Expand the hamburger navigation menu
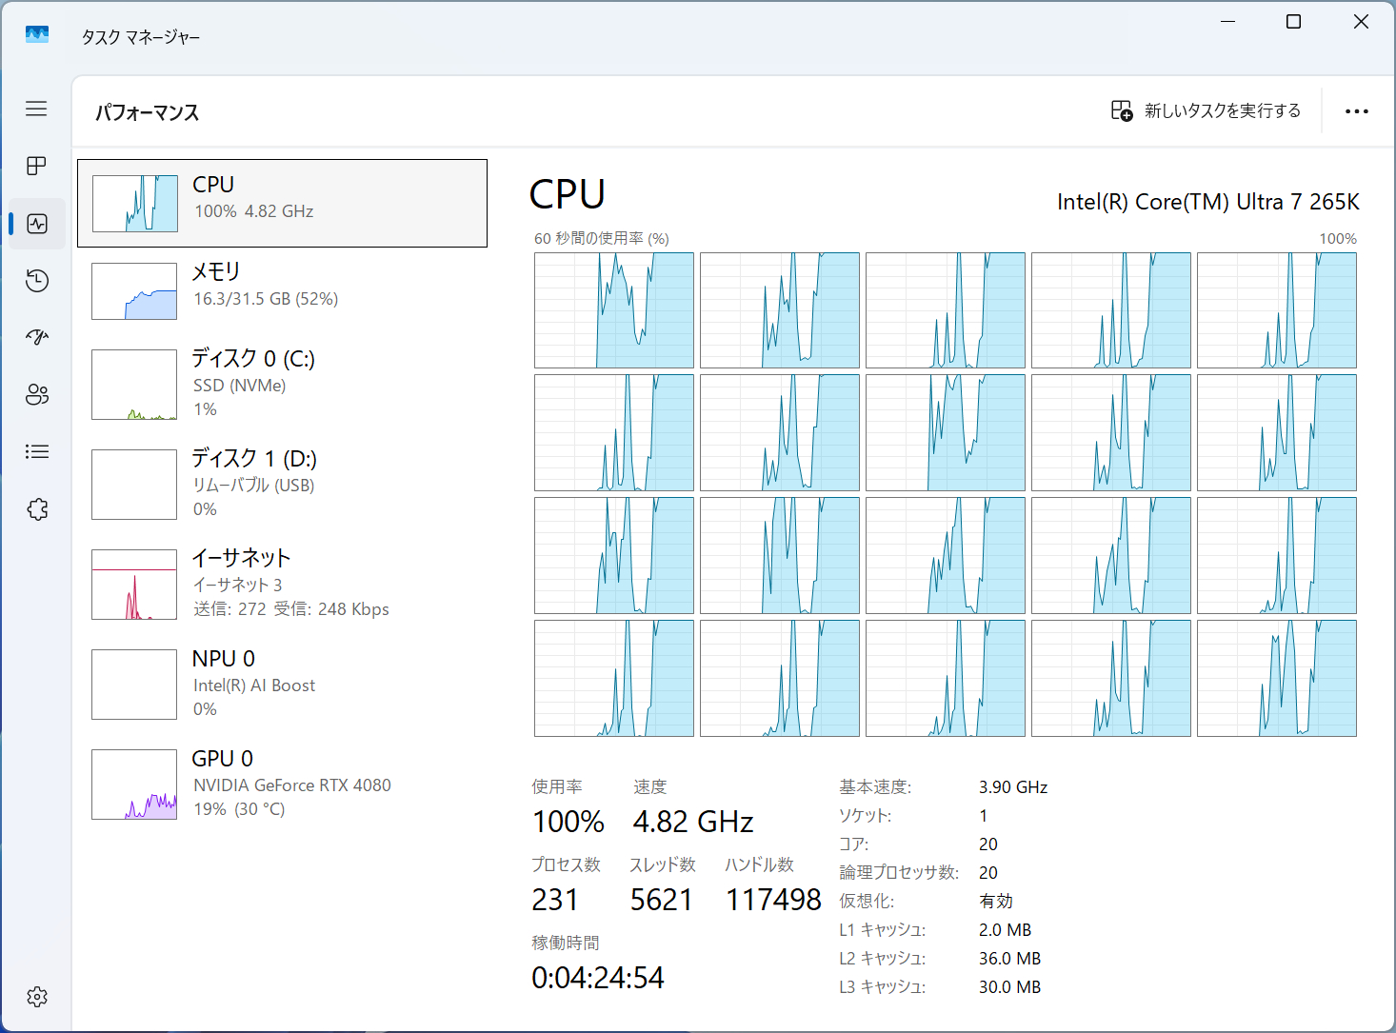Image resolution: width=1396 pixels, height=1033 pixels. tap(36, 109)
